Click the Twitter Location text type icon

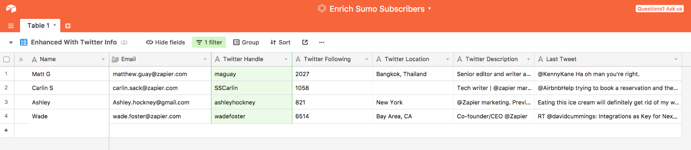(379, 59)
